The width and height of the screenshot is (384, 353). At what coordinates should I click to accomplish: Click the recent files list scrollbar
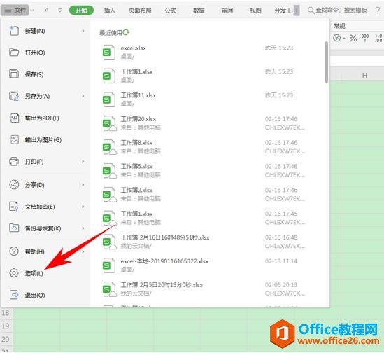[326, 62]
